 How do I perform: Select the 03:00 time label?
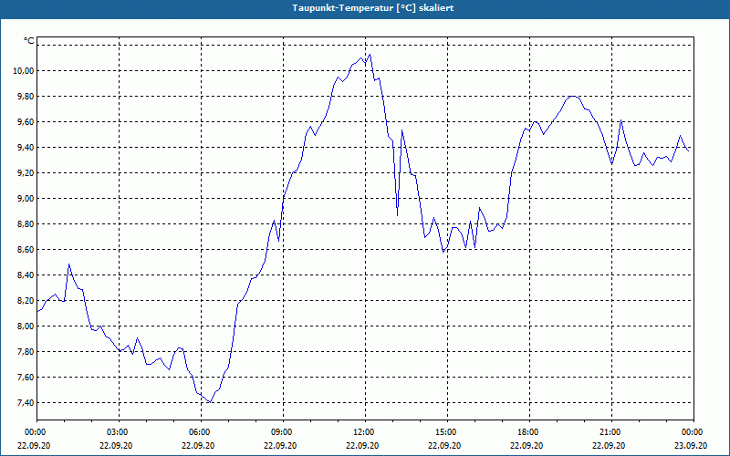(117, 432)
